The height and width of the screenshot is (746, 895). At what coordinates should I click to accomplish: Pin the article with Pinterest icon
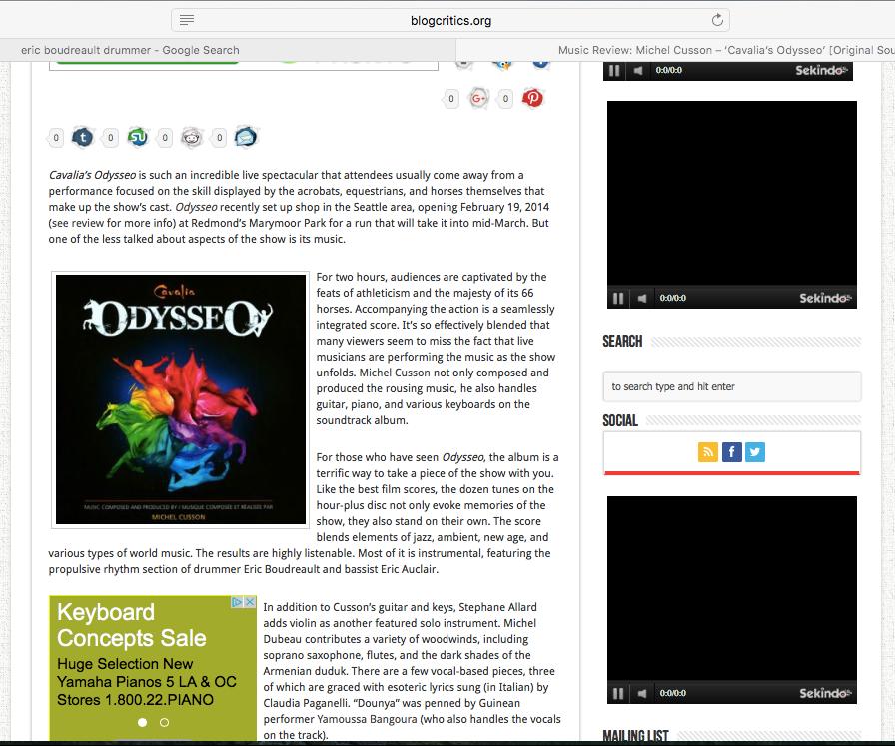pyautogui.click(x=533, y=98)
